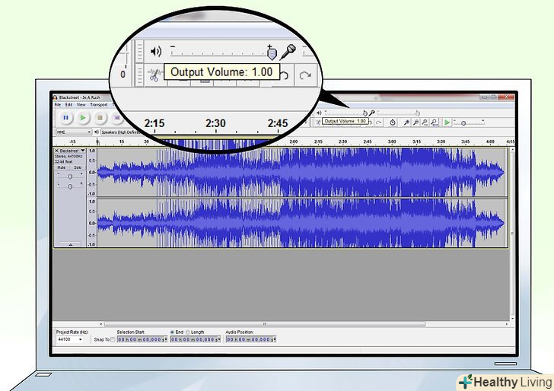The width and height of the screenshot is (554, 391).
Task: Click the playback speed slider knob
Action: pos(463,123)
